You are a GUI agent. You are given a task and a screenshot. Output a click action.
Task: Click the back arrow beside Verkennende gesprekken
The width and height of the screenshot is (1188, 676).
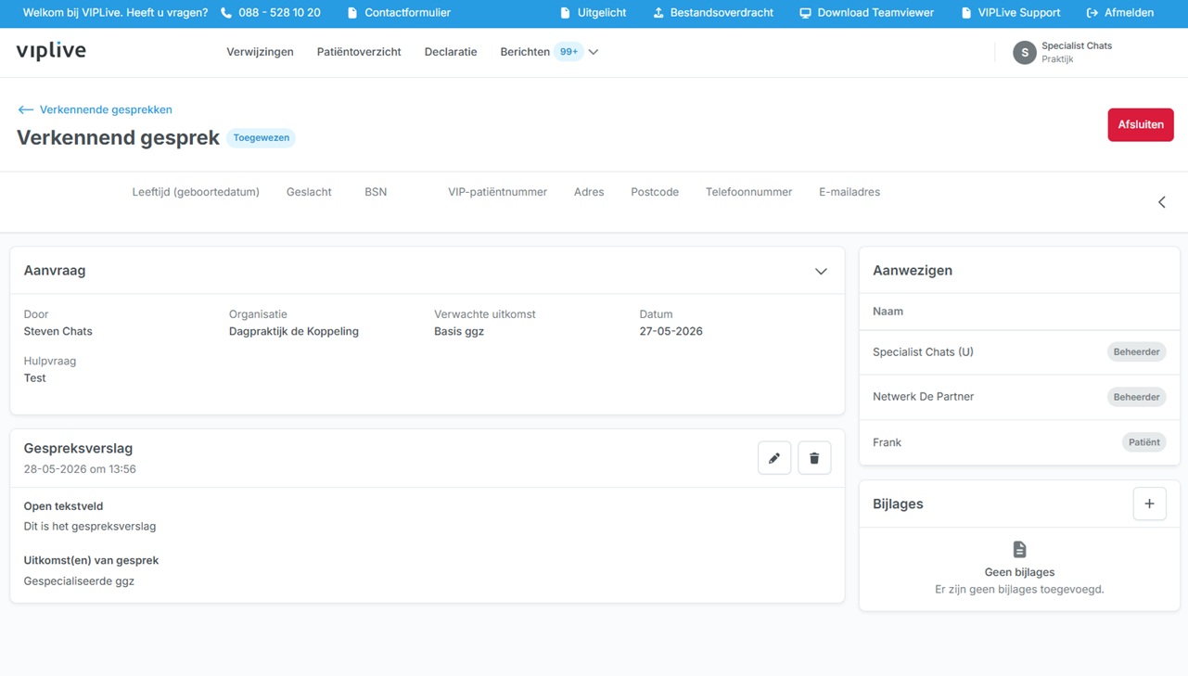coord(26,109)
